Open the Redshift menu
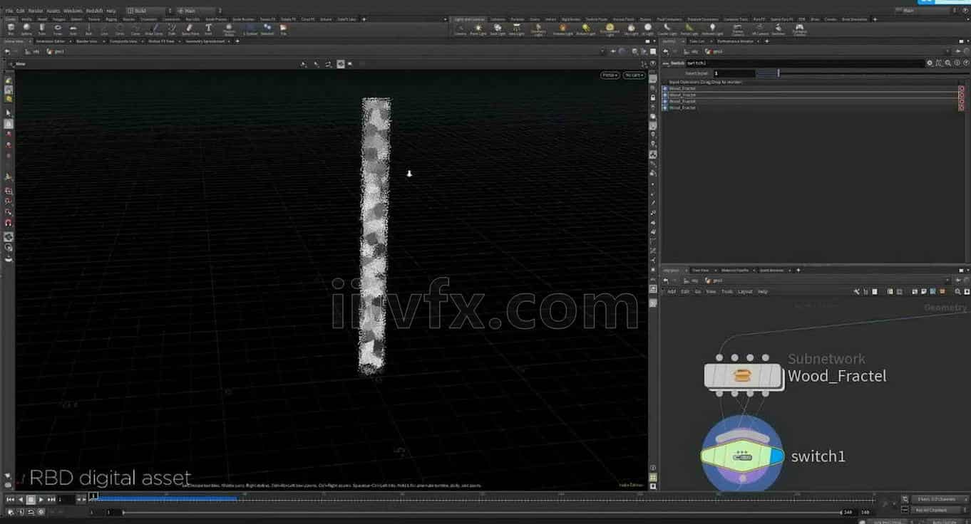Image resolution: width=971 pixels, height=524 pixels. click(x=95, y=11)
